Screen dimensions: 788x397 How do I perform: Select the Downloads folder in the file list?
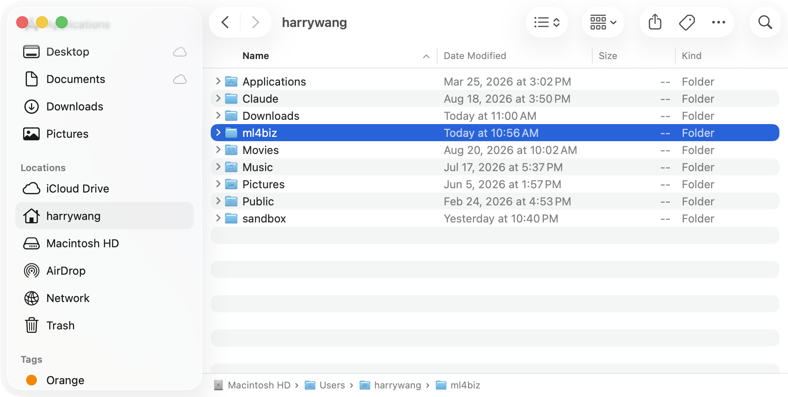[495, 116]
